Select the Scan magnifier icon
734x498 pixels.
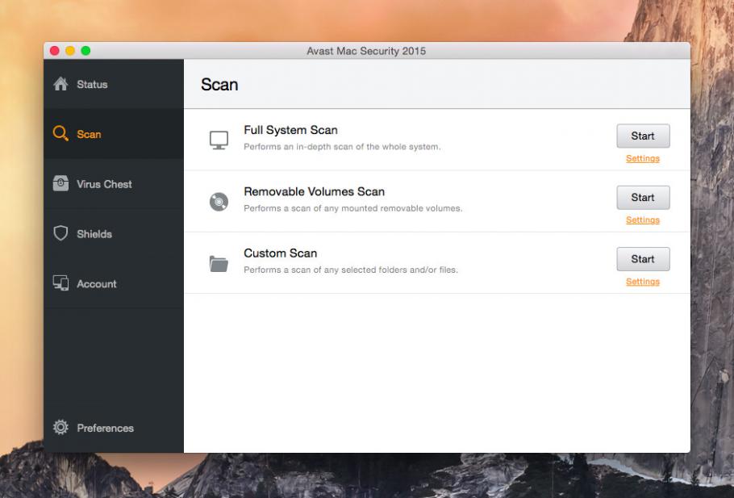pos(58,134)
